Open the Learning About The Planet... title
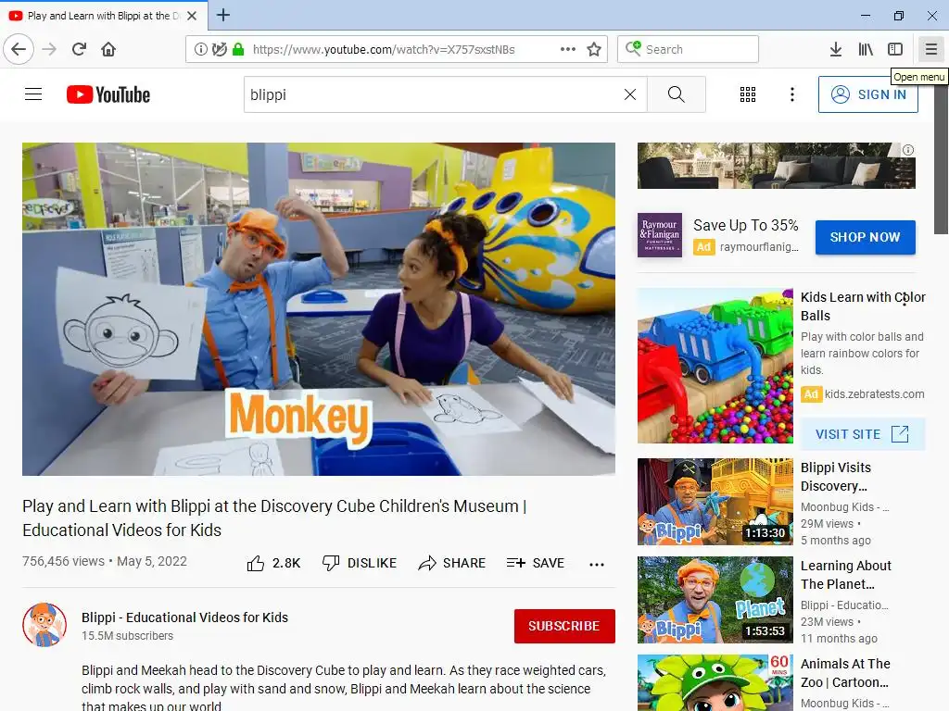This screenshot has height=711, width=949. pyautogui.click(x=845, y=575)
